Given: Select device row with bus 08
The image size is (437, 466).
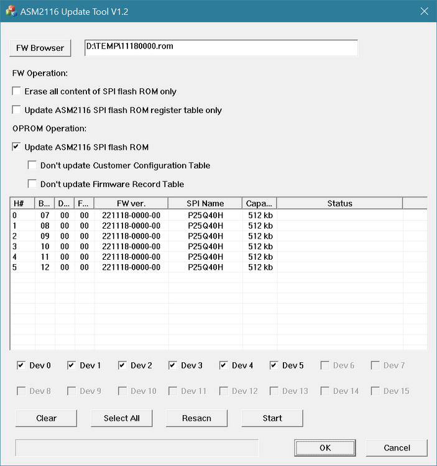Looking at the screenshot, I should click(219, 226).
